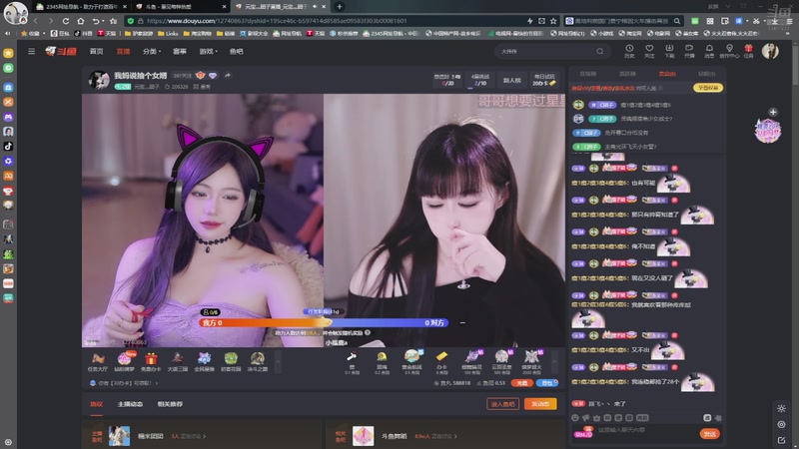799x449 pixels.
Task: Click the PK progress bar between streamers
Action: 324,322
